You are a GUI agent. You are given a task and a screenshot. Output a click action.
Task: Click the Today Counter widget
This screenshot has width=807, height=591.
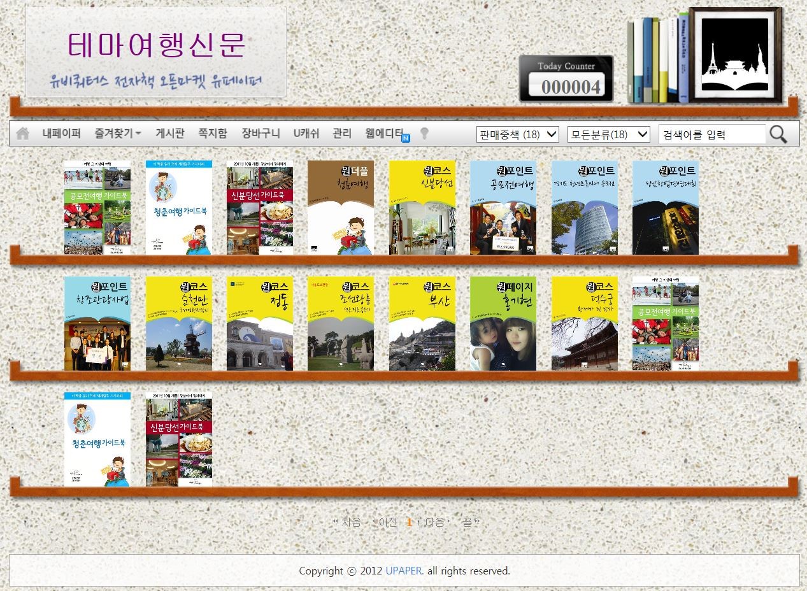(566, 78)
